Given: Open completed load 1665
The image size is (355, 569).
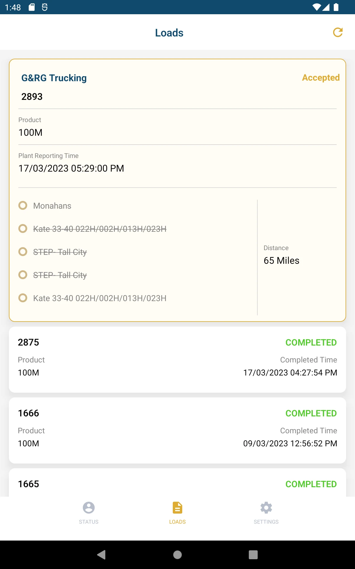Looking at the screenshot, I should (177, 482).
